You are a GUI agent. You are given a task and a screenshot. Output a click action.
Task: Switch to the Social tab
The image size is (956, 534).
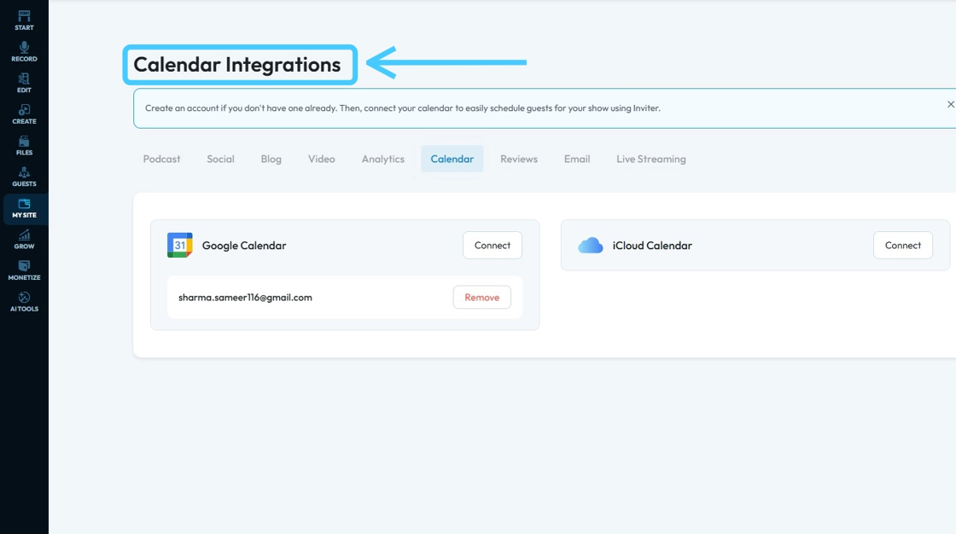(x=220, y=159)
